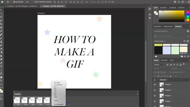Pick the black library color swatch

click(158, 50)
